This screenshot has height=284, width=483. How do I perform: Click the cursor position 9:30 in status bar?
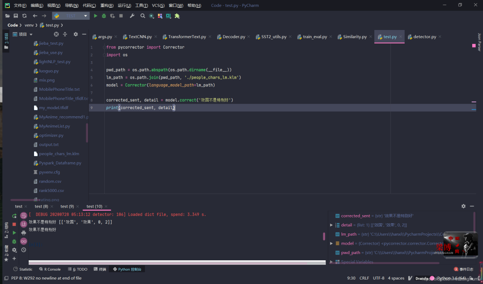(351, 278)
